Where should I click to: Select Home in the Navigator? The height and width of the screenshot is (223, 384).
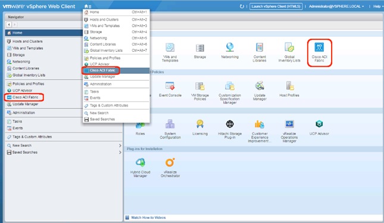tap(44, 33)
